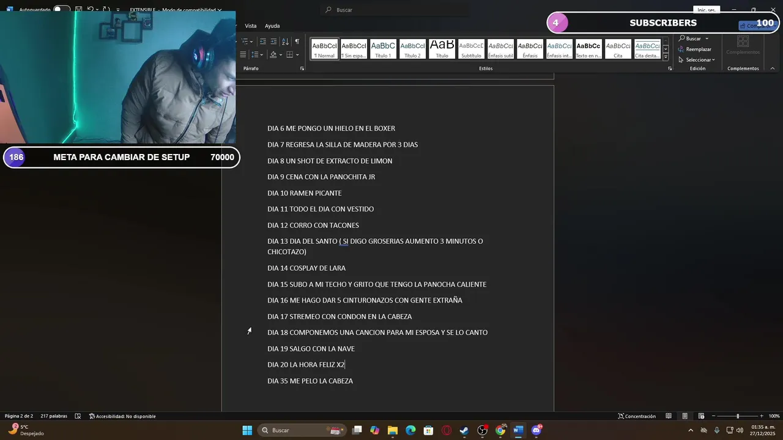Click Página 2 de 2 in status bar
The width and height of the screenshot is (783, 440).
18,416
